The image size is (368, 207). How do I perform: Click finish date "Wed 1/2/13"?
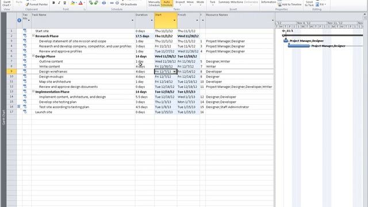tap(186, 97)
